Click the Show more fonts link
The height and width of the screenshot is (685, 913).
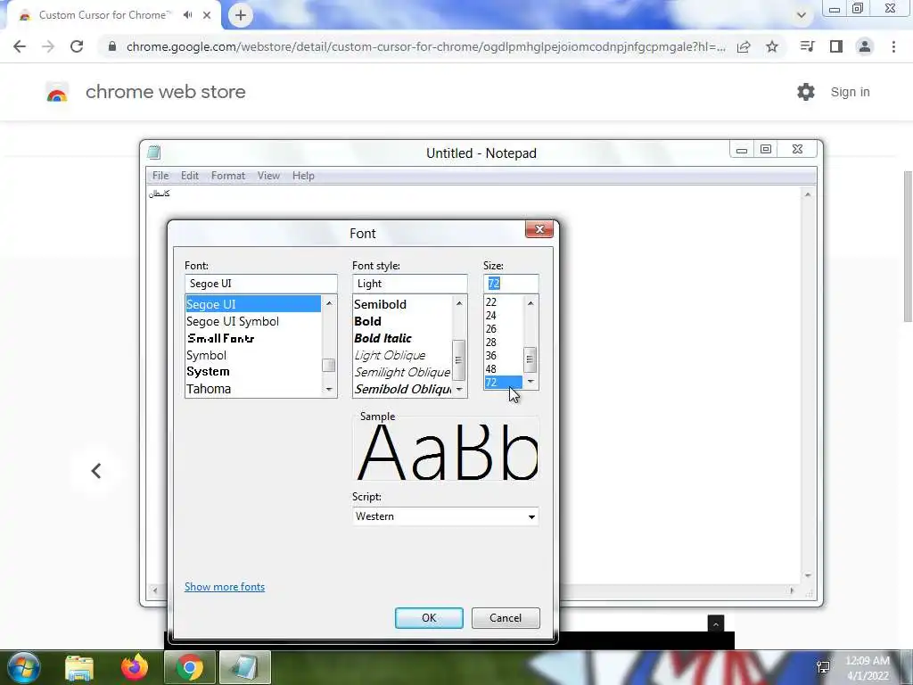click(x=225, y=587)
